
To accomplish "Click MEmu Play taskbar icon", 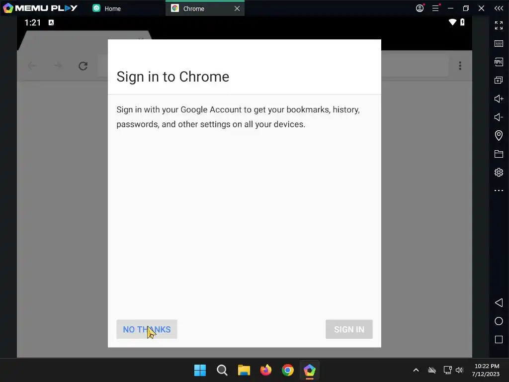I will click(x=309, y=370).
